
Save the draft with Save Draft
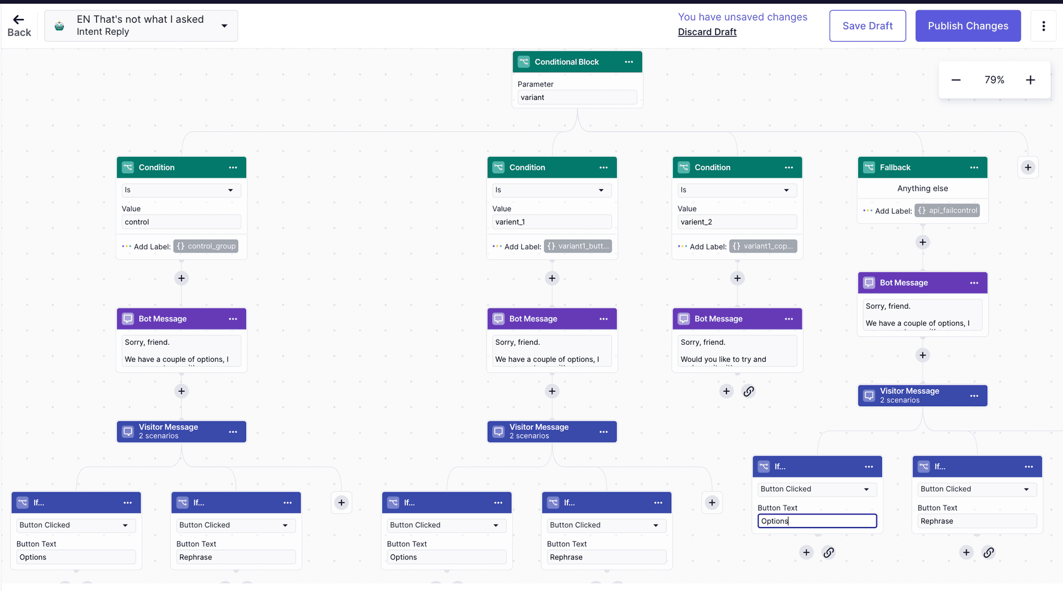pyautogui.click(x=867, y=26)
